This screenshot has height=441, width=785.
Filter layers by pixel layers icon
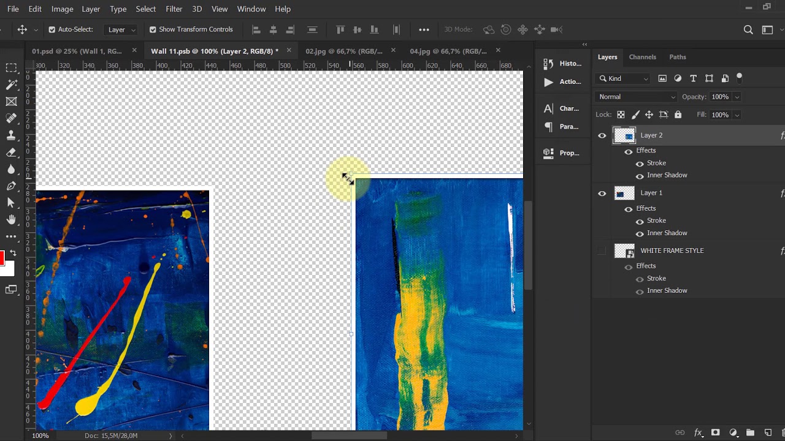(x=662, y=78)
